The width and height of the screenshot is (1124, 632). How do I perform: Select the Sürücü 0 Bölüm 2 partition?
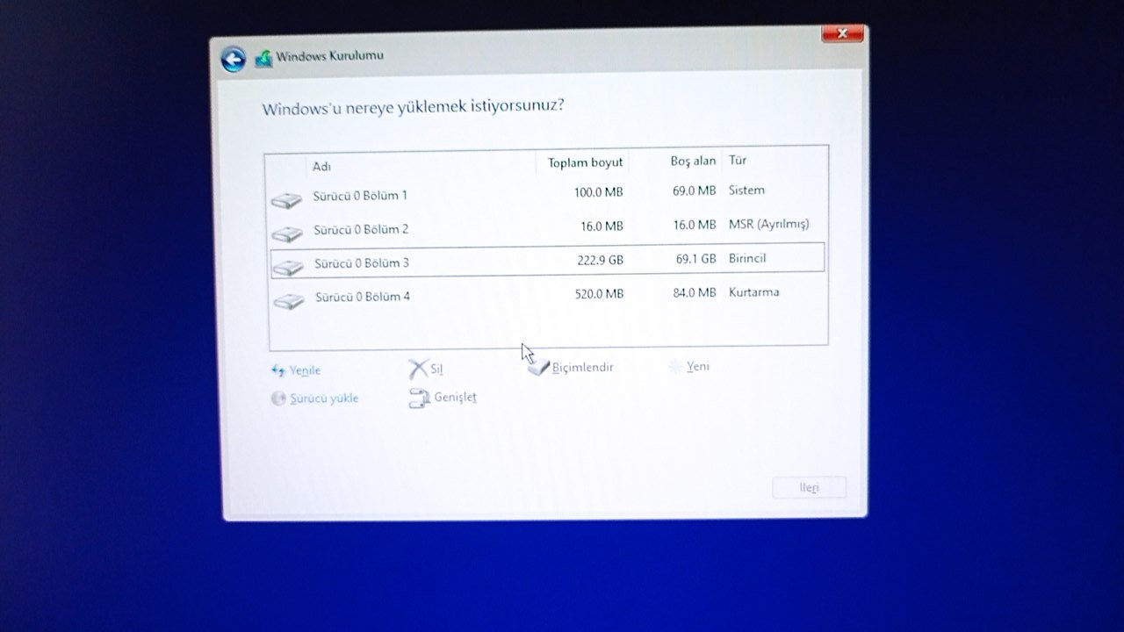tap(547, 227)
